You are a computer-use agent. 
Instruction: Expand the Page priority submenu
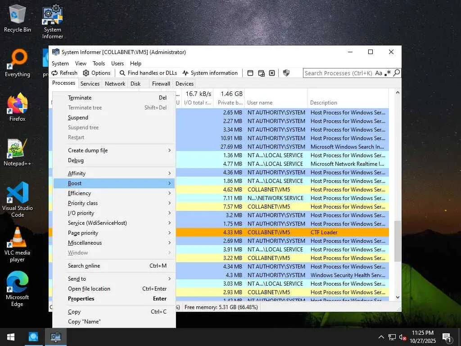114,233
